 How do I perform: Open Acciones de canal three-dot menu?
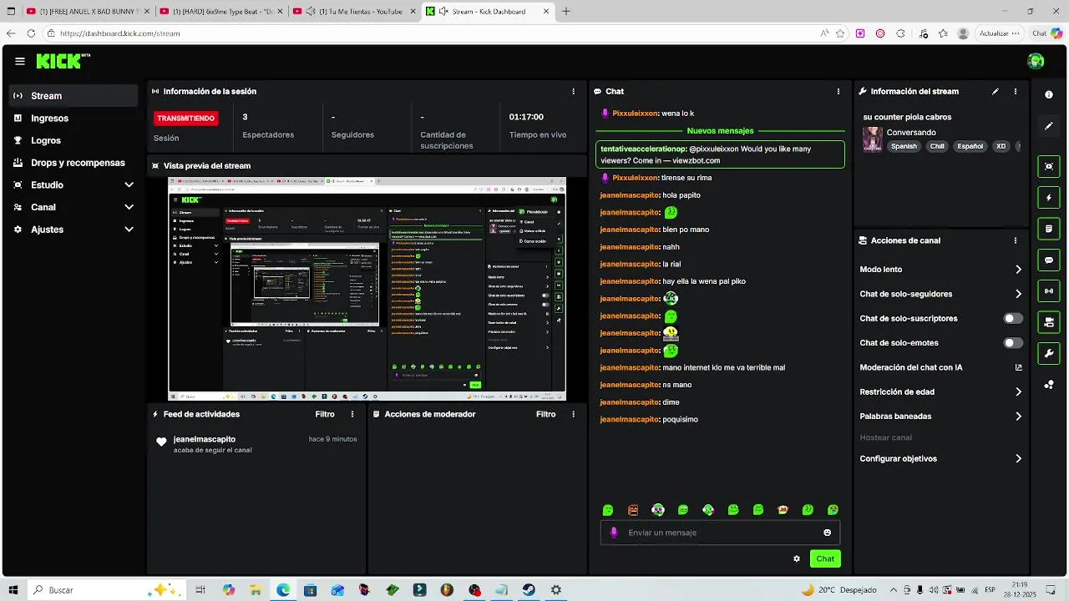pos(1016,240)
